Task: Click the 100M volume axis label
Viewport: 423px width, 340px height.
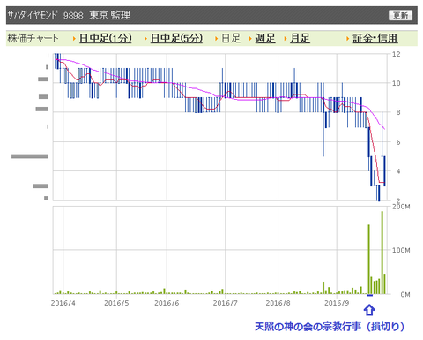Action: click(401, 250)
